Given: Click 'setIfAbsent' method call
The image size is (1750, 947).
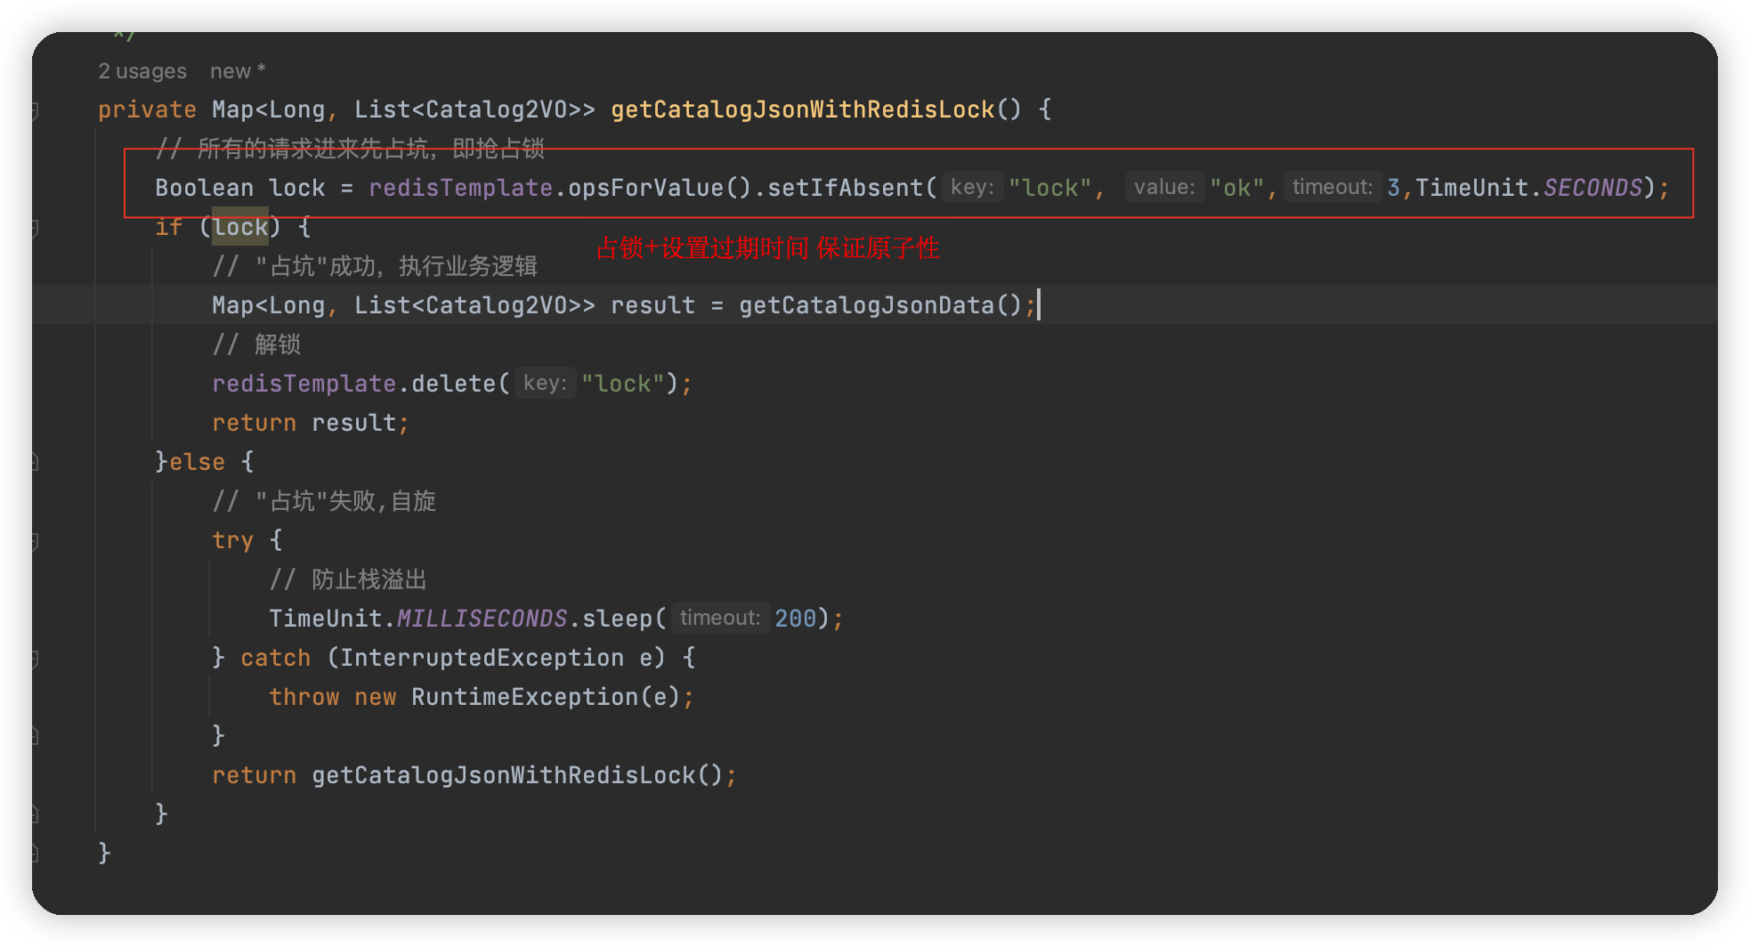Looking at the screenshot, I should 845,188.
